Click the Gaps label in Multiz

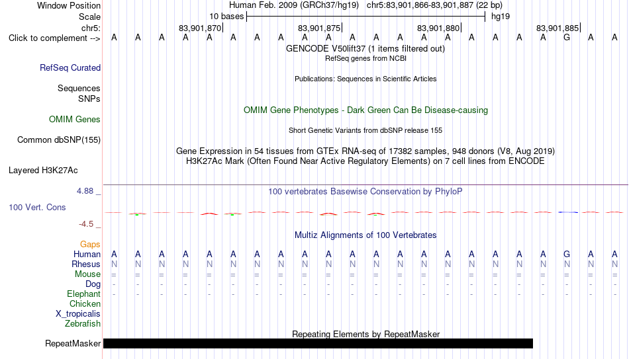point(90,244)
